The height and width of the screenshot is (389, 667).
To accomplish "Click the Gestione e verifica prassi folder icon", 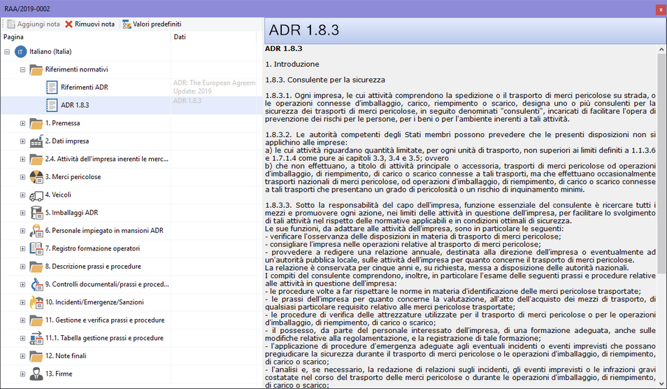I will pos(36,320).
